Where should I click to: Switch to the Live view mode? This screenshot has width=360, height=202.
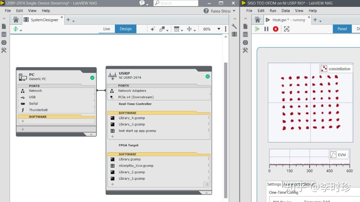(x=106, y=29)
